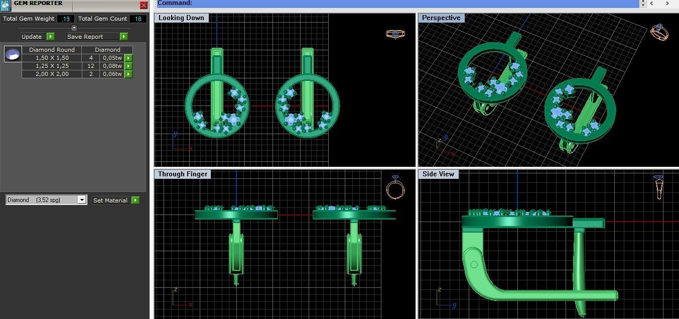679x319 pixels.
Task: Click the command history down arrow
Action: [x=643, y=5]
